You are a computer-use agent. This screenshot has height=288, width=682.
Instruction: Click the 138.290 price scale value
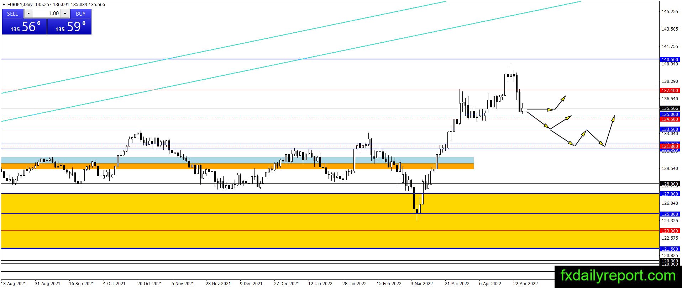670,81
